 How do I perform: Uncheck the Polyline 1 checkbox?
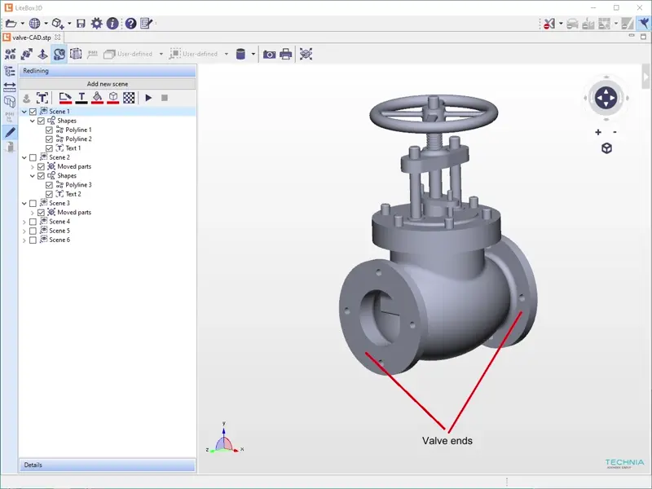click(x=50, y=130)
